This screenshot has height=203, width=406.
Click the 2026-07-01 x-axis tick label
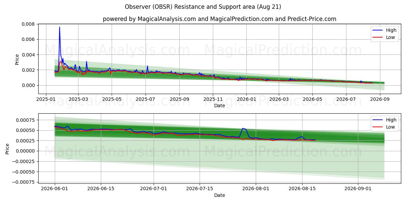154,189
